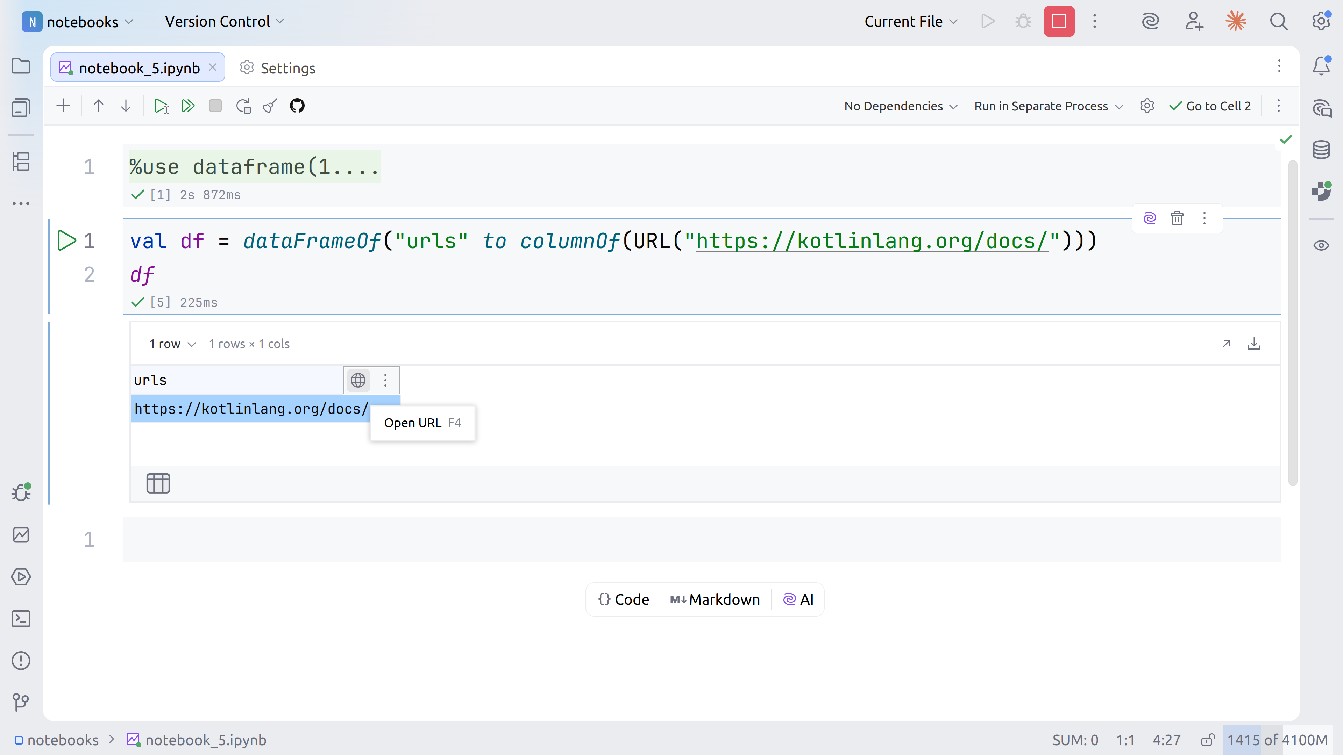This screenshot has width=1343, height=755.
Task: Click the Run All Cells icon
Action: click(x=188, y=106)
